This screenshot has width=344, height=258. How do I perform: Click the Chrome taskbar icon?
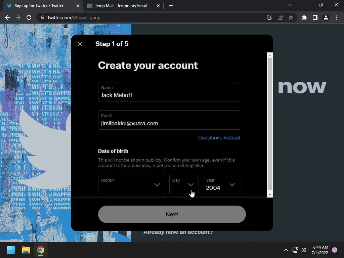click(x=41, y=250)
